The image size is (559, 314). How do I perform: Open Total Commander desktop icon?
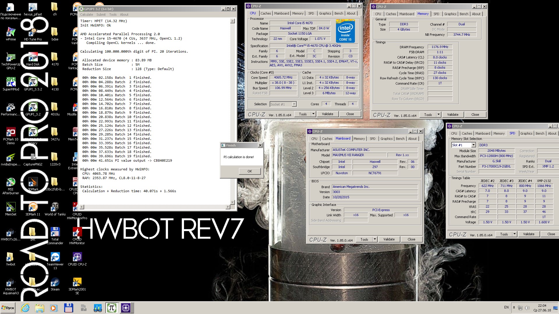pyautogui.click(x=55, y=235)
